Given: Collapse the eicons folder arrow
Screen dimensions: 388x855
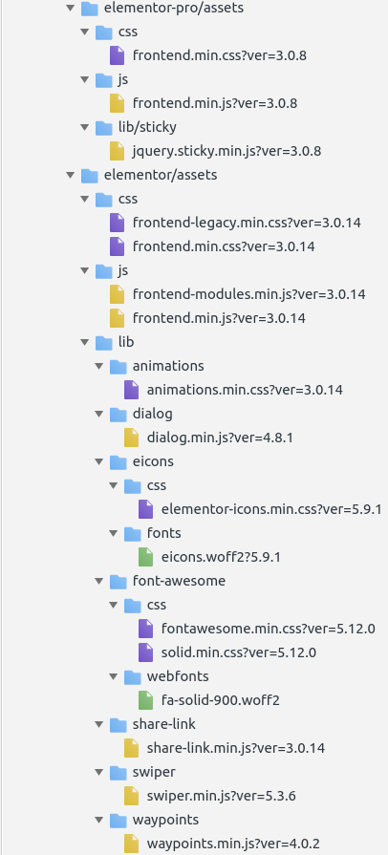Looking at the screenshot, I should (98, 461).
